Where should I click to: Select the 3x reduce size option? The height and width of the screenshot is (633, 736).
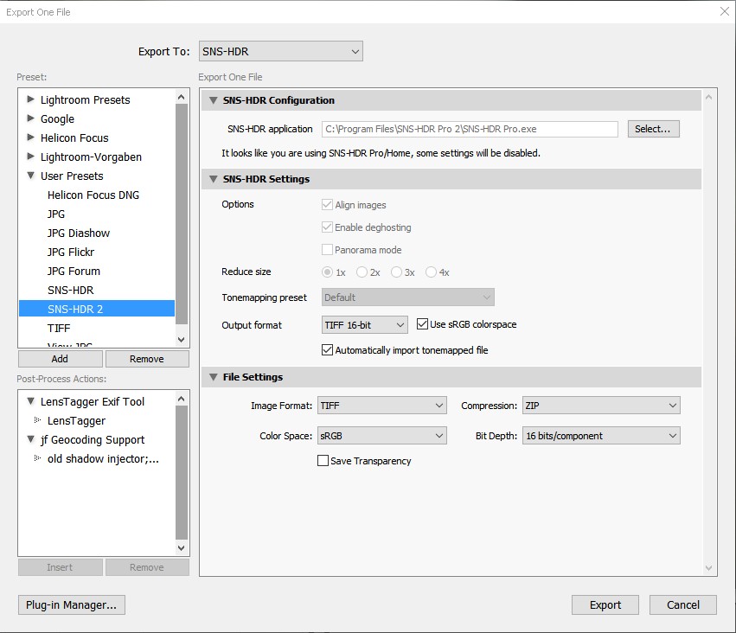pyautogui.click(x=396, y=272)
